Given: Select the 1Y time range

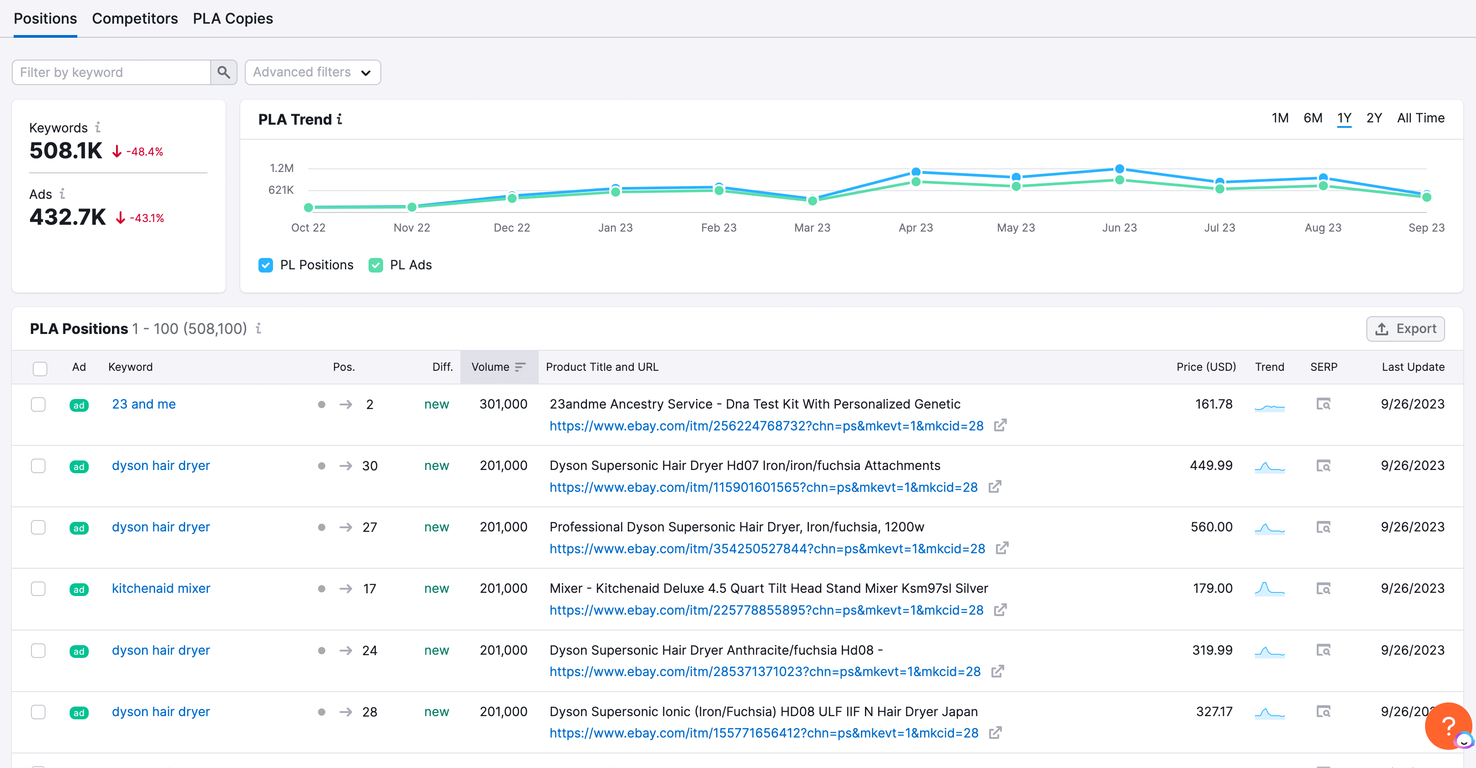Looking at the screenshot, I should point(1344,118).
